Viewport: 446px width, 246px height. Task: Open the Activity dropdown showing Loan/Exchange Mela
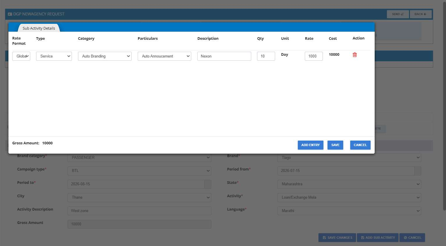(349, 197)
